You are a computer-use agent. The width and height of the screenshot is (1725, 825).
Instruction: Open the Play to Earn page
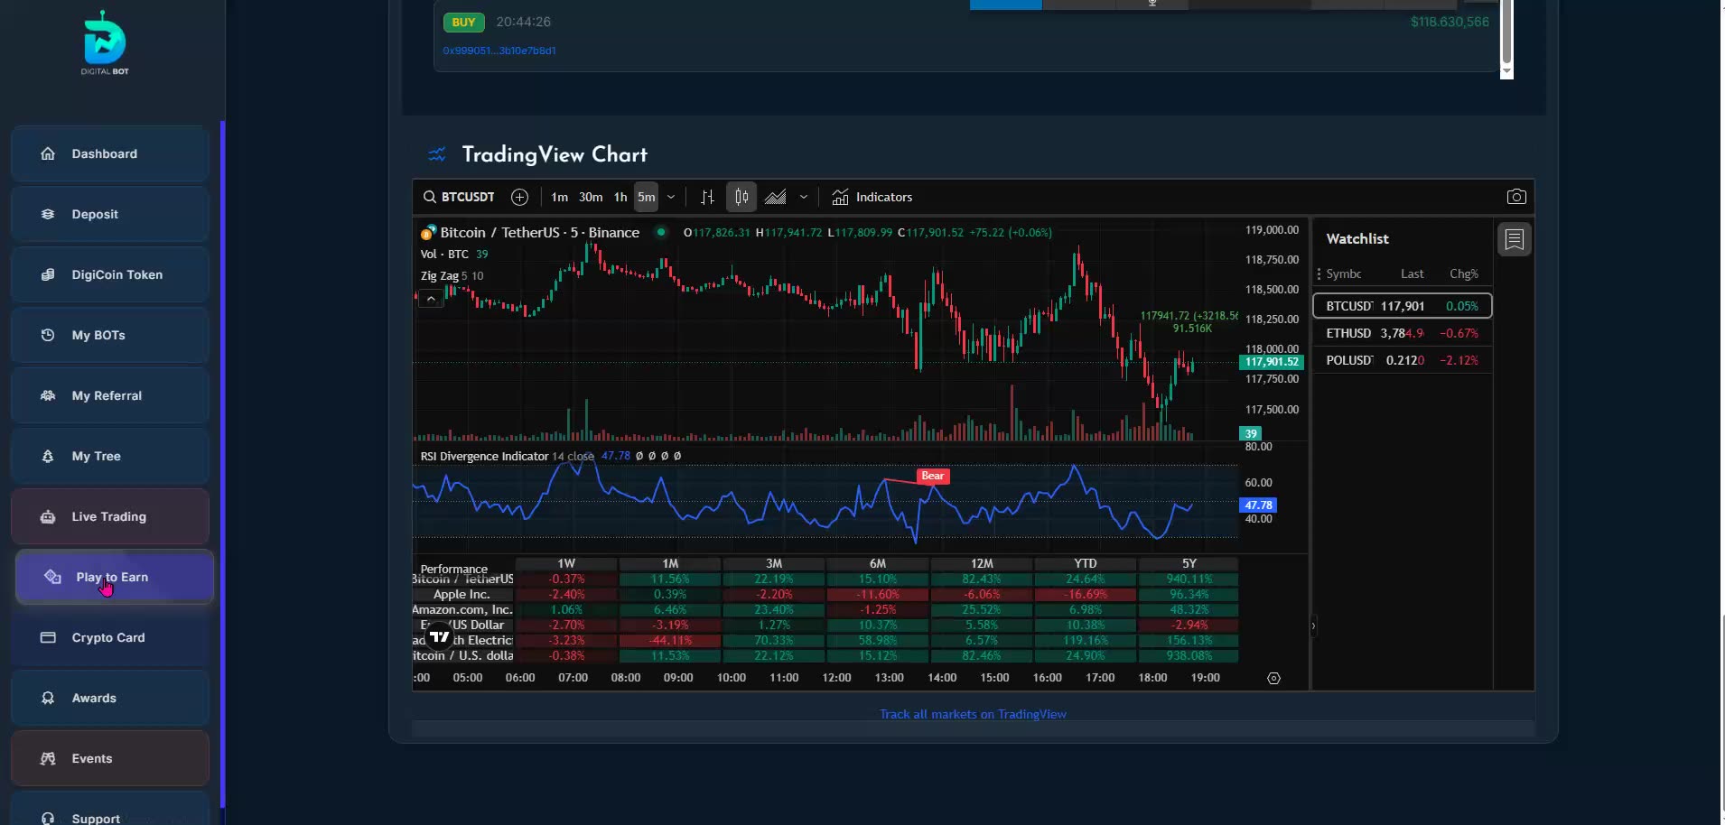(x=111, y=577)
